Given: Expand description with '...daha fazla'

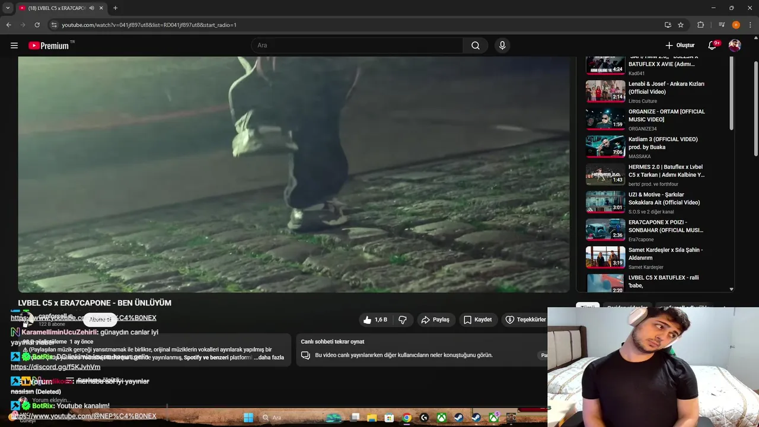Looking at the screenshot, I should tap(269, 358).
